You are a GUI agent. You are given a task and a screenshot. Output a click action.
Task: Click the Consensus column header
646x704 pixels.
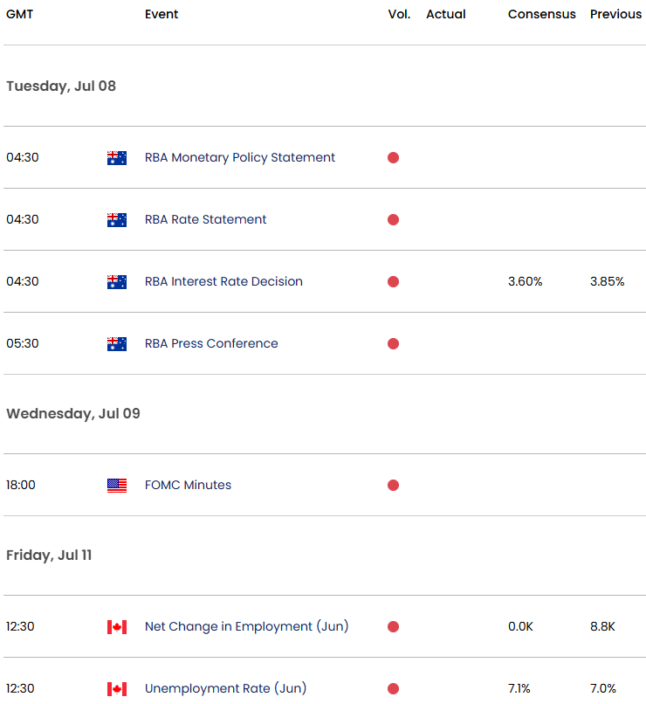coord(541,15)
